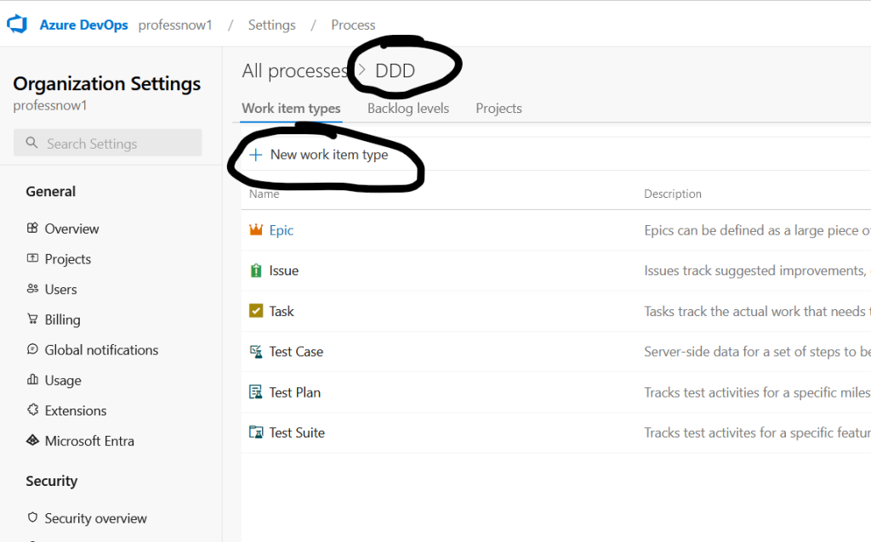The height and width of the screenshot is (542, 871).
Task: Click the Test Plan icon
Action: click(x=255, y=392)
